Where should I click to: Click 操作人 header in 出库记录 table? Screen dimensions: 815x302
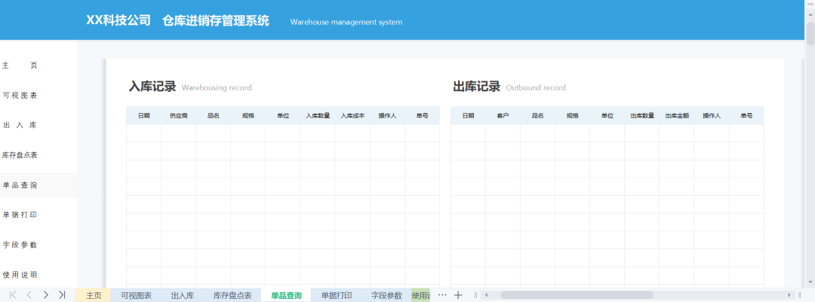tap(712, 116)
